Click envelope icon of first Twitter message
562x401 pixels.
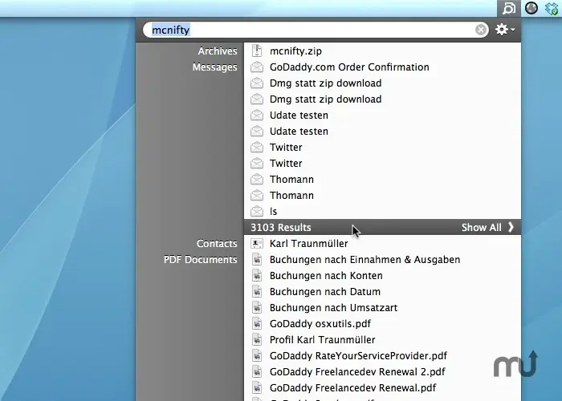(x=257, y=147)
